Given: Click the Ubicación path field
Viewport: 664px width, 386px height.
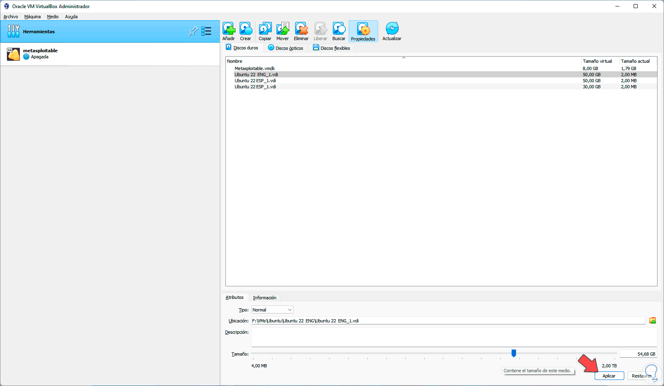Looking at the screenshot, I should click(x=448, y=321).
